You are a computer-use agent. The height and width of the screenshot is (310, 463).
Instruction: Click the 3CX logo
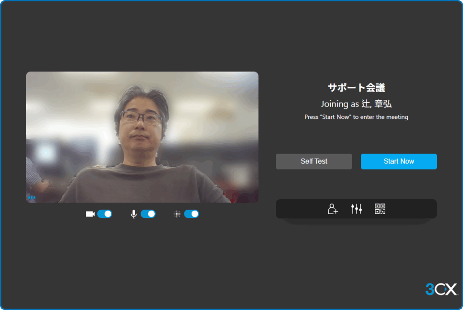pos(441,289)
